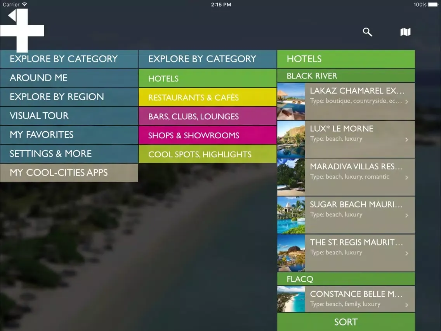The width and height of the screenshot is (441, 331).
Task: Tap the back arrow icon
Action: pos(12,16)
